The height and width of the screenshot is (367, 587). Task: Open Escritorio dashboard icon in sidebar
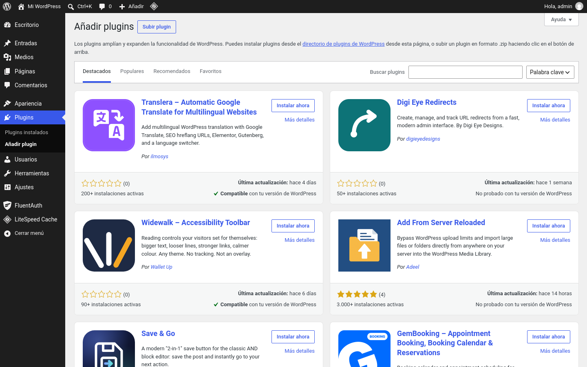(x=7, y=25)
